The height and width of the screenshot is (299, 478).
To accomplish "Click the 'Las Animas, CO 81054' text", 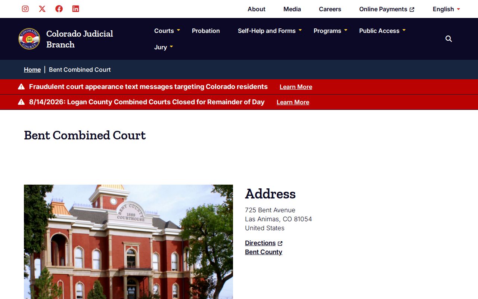I will [278, 219].
